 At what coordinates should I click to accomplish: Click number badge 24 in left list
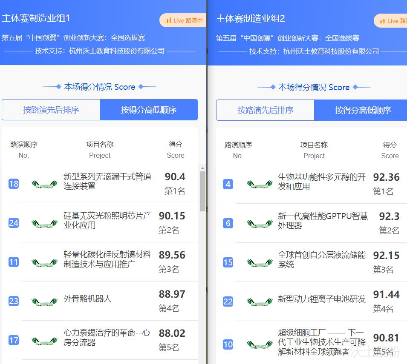(x=14, y=223)
